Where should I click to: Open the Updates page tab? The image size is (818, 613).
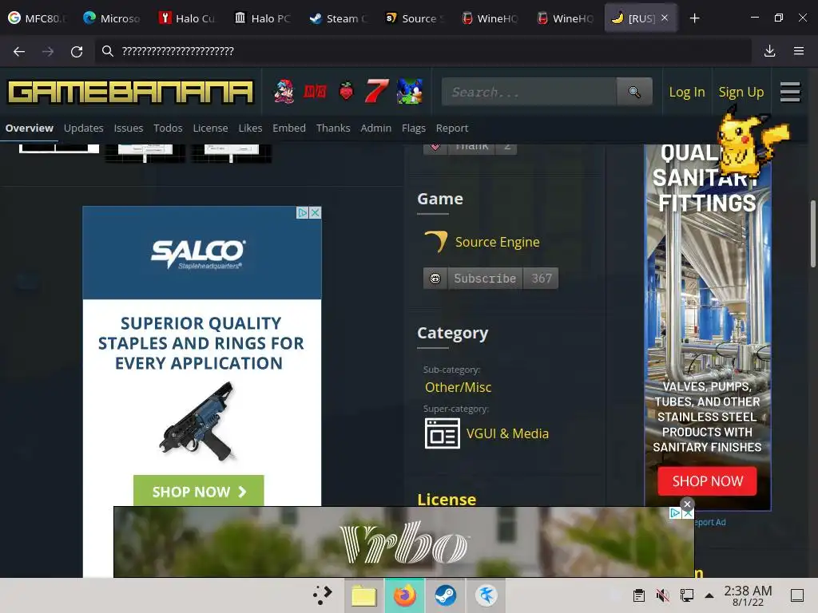pyautogui.click(x=83, y=129)
